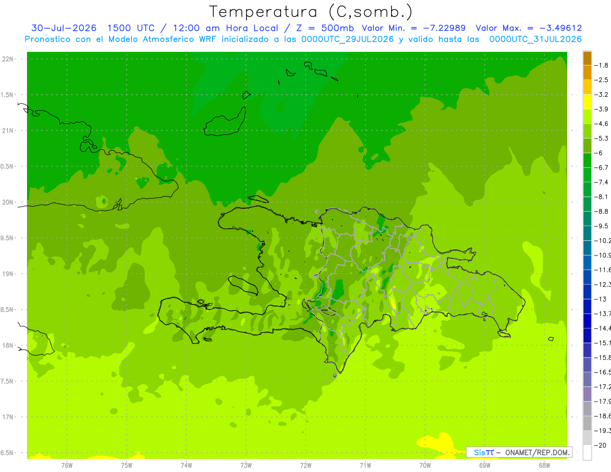Click the "73W" longitude label
Viewport: 611px width, 472px height.
[x=246, y=465]
